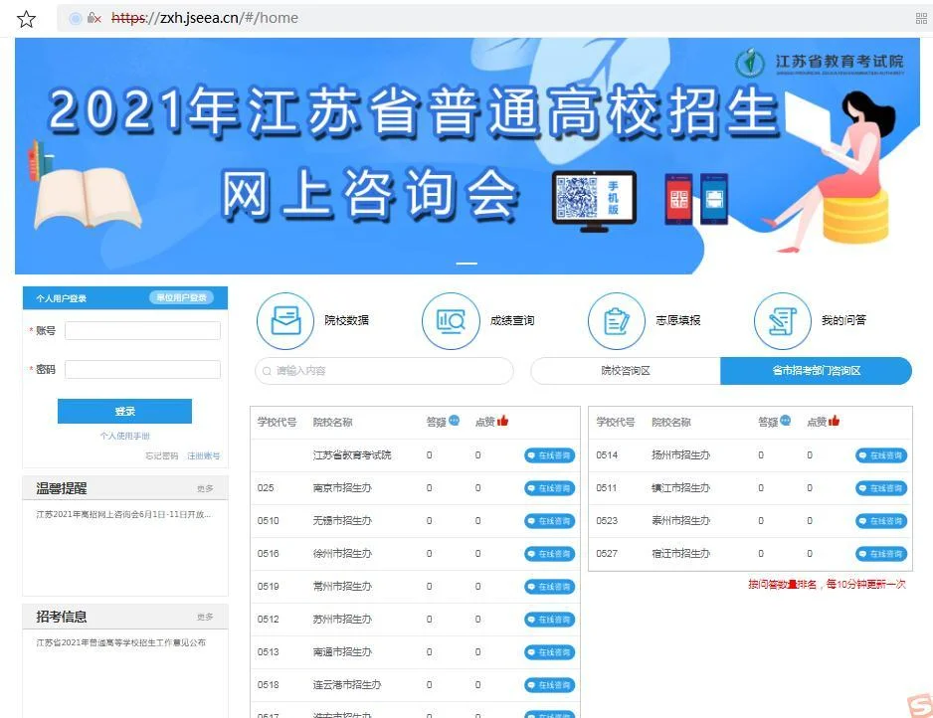Click the 南京市招生办 name cell
Screen dimensions: 933x718
click(342, 488)
